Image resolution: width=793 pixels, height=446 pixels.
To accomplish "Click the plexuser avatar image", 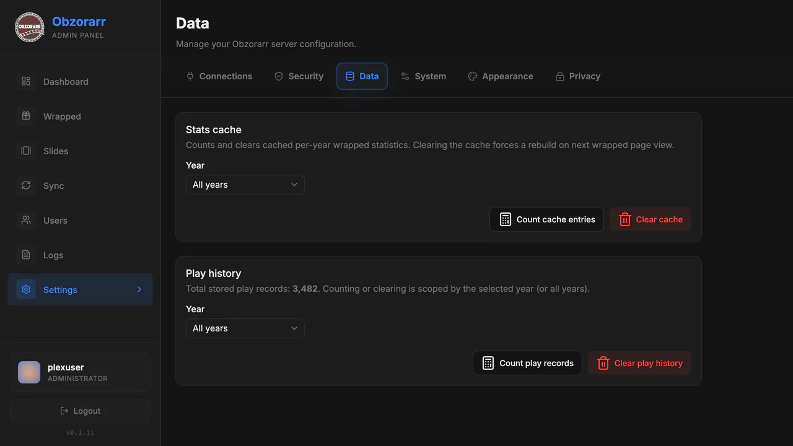I will coord(29,372).
